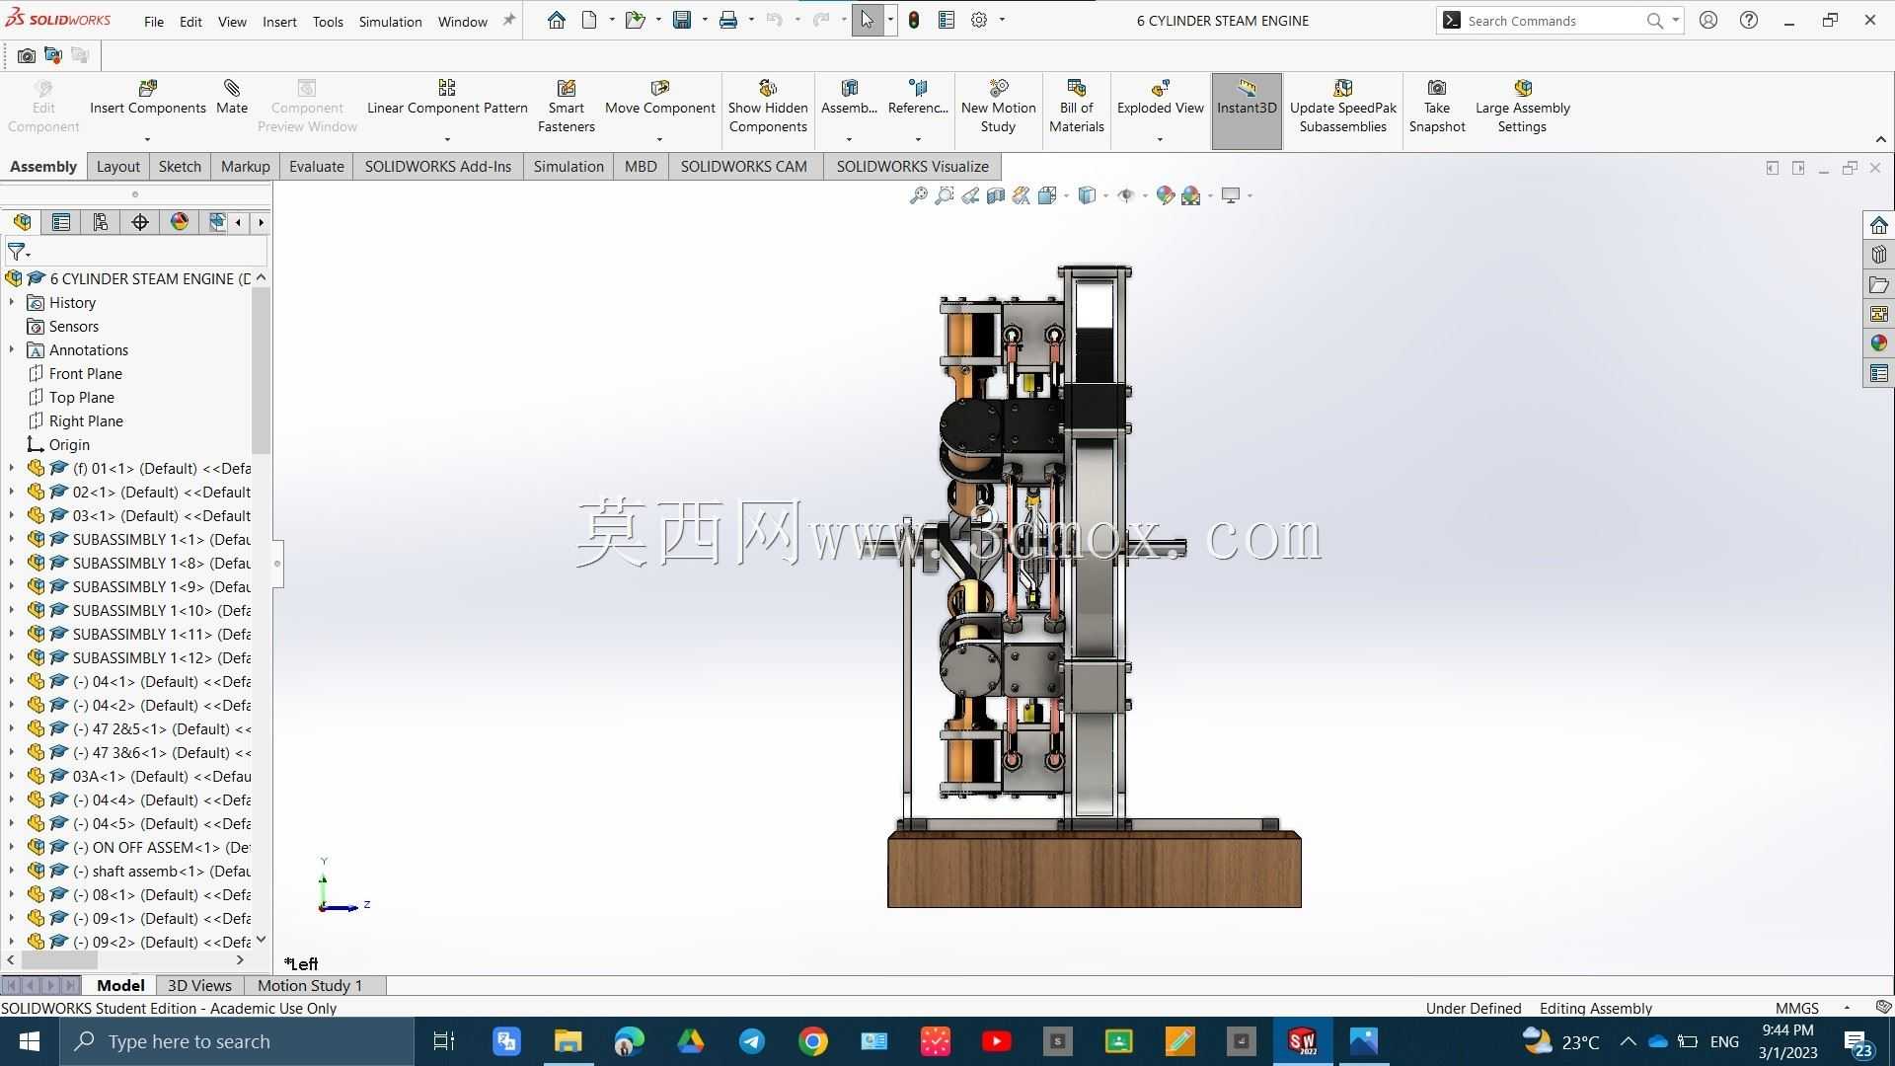Image resolution: width=1895 pixels, height=1066 pixels.
Task: Open the Options gear icon
Action: click(979, 20)
